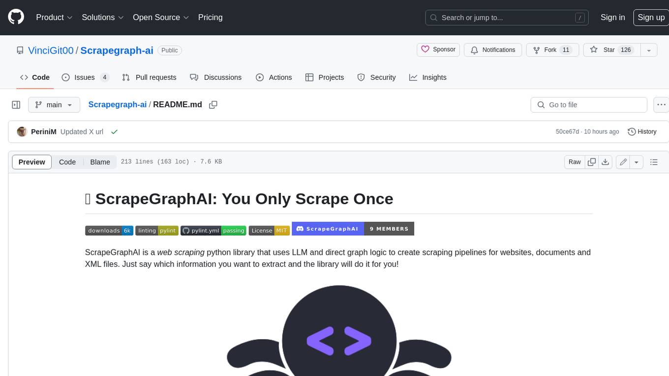This screenshot has width=669, height=376.
Task: Open the Discussions tab
Action: 215,77
